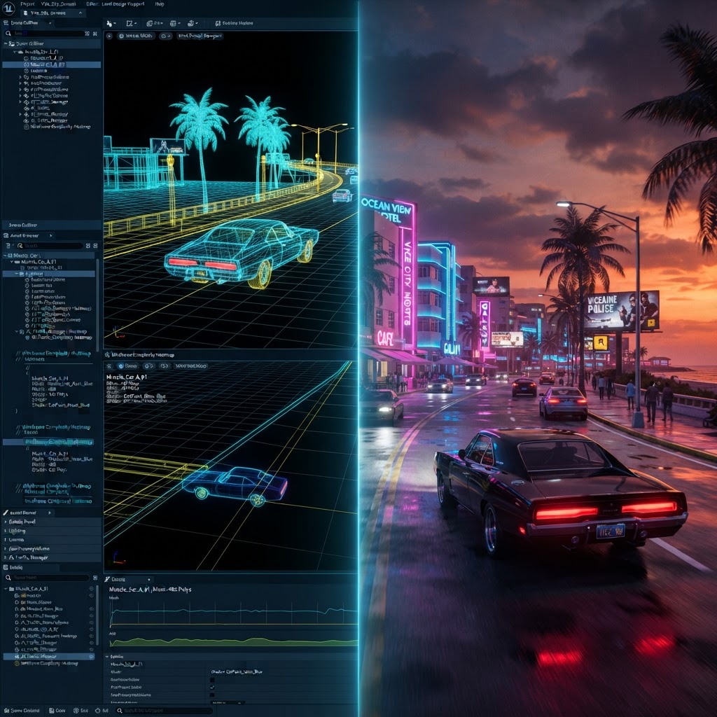717x717 pixels.
Task: Collapse the top folder row in Details tree
Action: click(6, 589)
